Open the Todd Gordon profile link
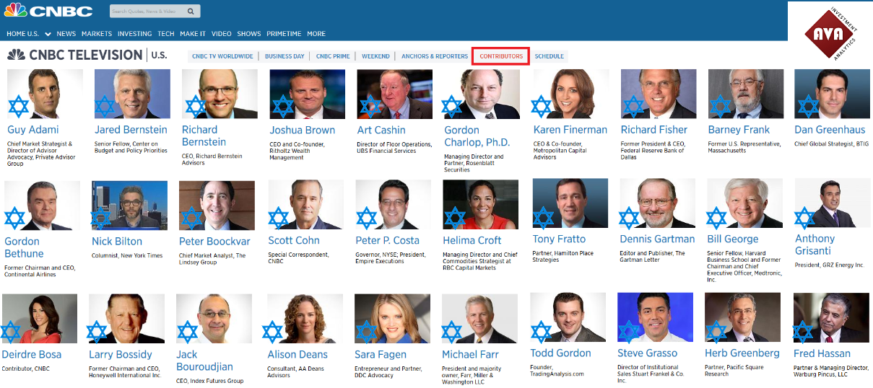This screenshot has width=873, height=388. (560, 353)
